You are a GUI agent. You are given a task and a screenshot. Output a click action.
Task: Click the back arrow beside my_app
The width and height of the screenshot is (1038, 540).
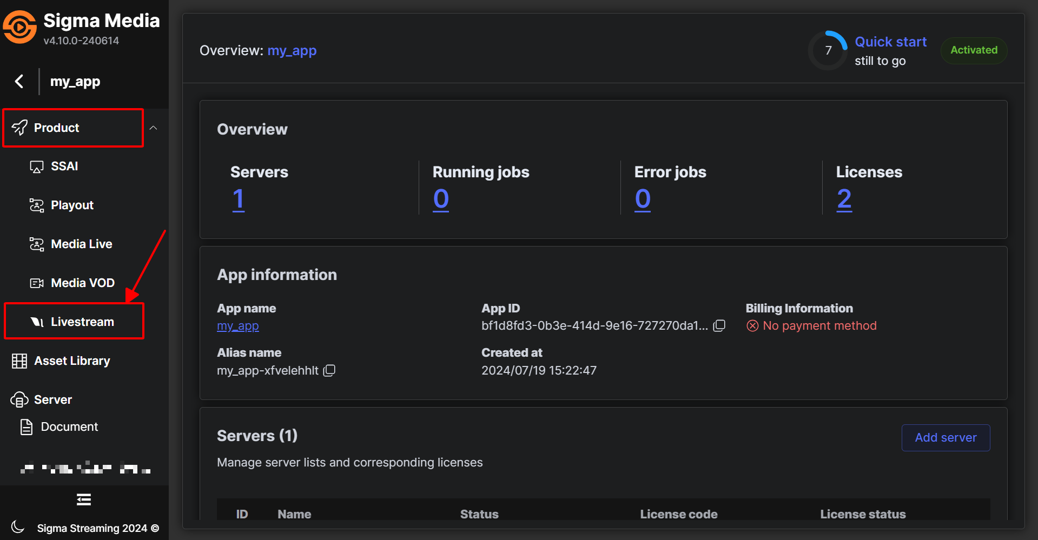[19, 82]
